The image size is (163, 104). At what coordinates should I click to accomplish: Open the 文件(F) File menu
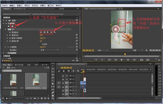[5, 5]
